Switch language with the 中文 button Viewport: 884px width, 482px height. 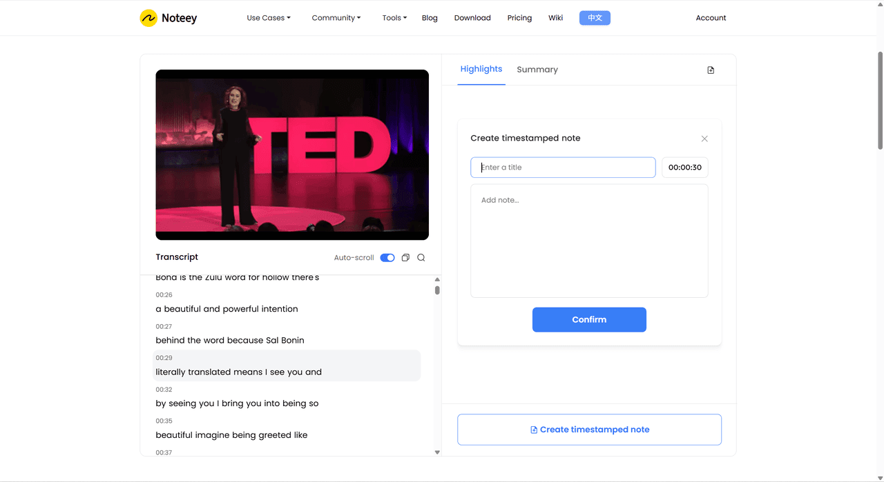click(595, 18)
